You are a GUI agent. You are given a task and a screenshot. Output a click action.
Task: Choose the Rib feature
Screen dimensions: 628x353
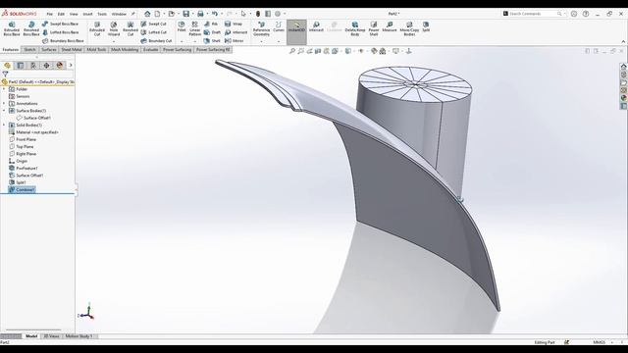tap(211, 24)
